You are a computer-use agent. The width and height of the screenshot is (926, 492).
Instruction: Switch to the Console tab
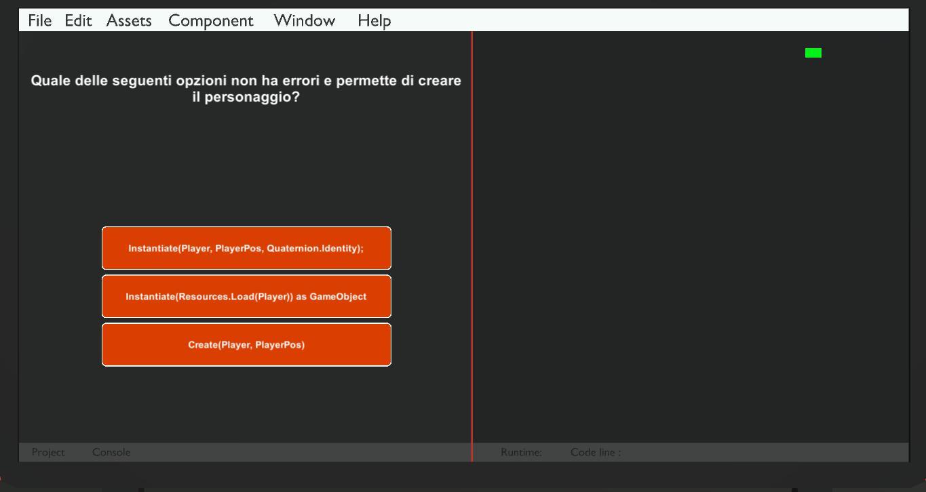click(x=111, y=452)
